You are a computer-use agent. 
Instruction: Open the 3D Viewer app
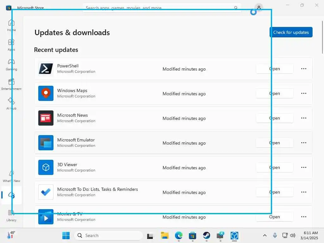(275, 167)
